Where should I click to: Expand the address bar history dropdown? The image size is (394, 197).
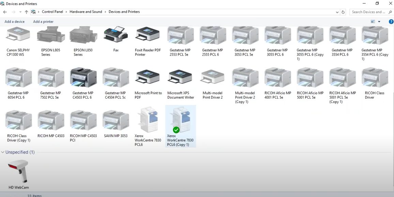[337, 12]
